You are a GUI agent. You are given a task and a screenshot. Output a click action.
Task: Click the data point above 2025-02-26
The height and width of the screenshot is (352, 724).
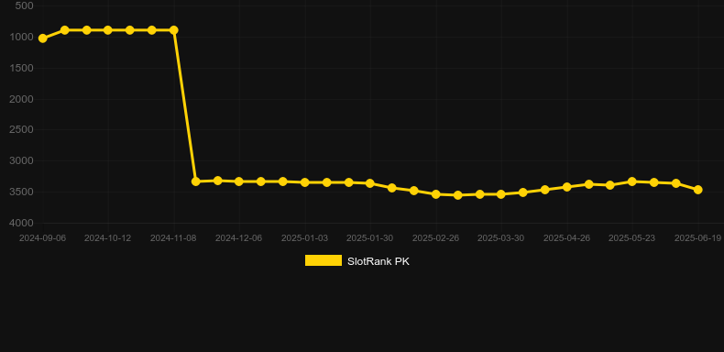click(x=436, y=194)
